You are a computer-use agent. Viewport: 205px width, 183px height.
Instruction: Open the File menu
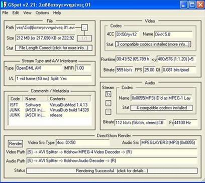[5, 13]
